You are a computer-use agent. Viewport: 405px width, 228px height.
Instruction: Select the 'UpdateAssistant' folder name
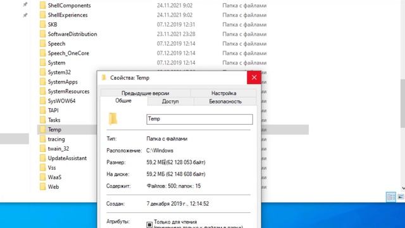pos(67,158)
